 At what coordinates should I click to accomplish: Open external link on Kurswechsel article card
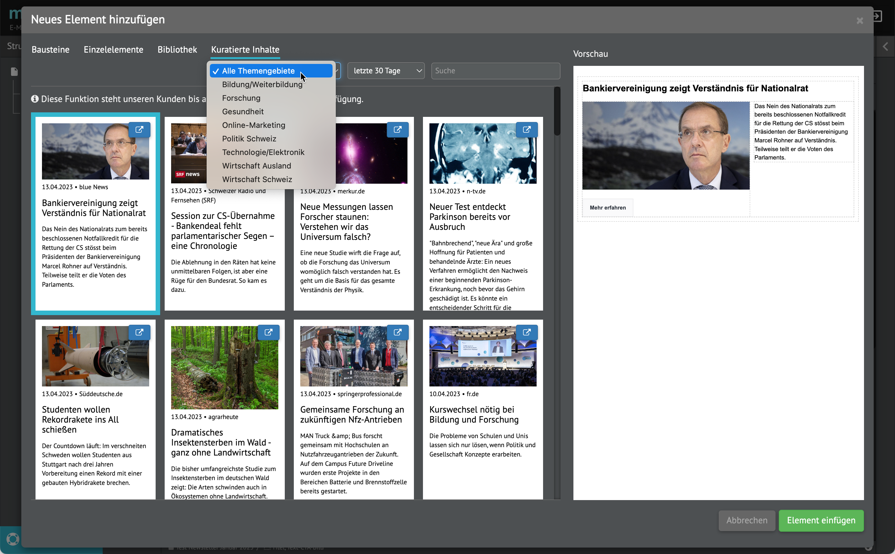pos(527,332)
